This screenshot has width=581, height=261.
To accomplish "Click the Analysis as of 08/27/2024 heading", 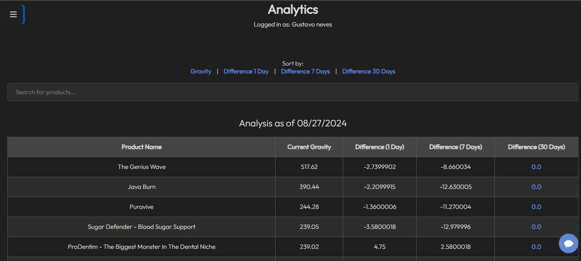I will (x=293, y=123).
